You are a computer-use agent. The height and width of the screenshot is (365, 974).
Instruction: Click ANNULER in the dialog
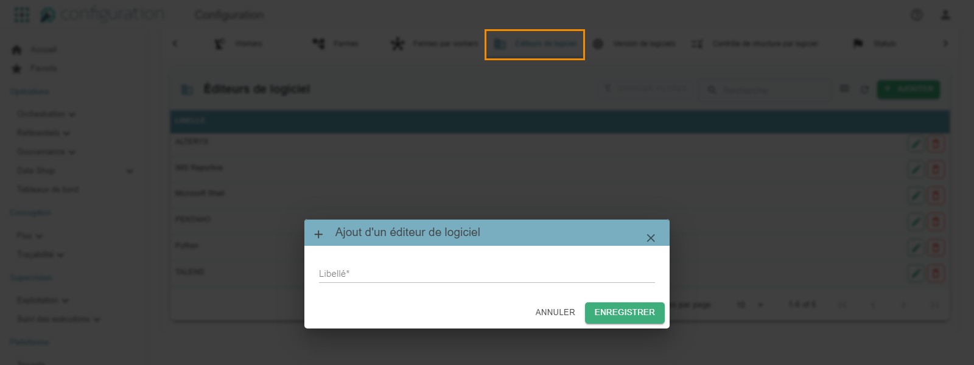point(555,313)
